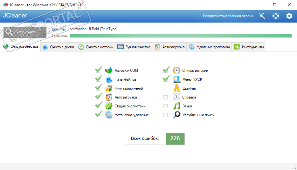Close the JCleaner window
The image size is (297, 170).
coord(289,5)
